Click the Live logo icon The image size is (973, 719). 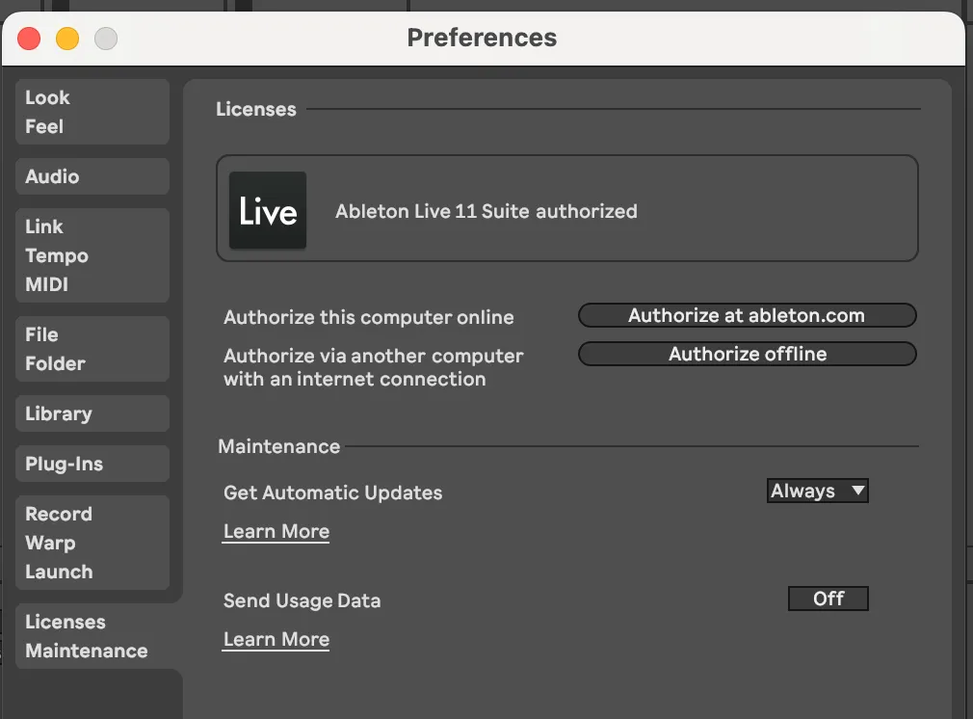[x=268, y=210]
